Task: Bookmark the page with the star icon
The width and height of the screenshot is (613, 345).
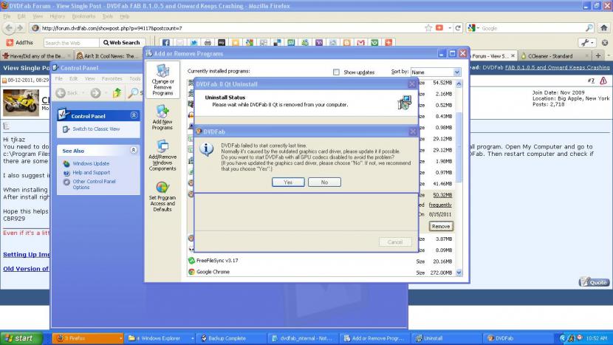Action: [428, 28]
